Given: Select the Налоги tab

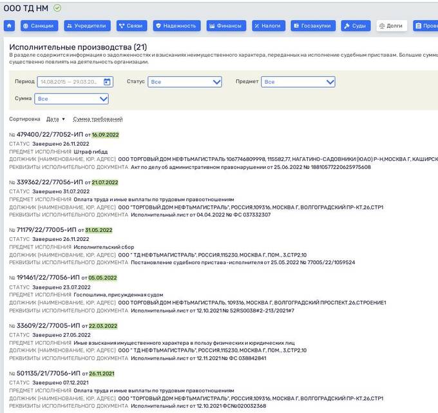Looking at the screenshot, I should pos(268,26).
